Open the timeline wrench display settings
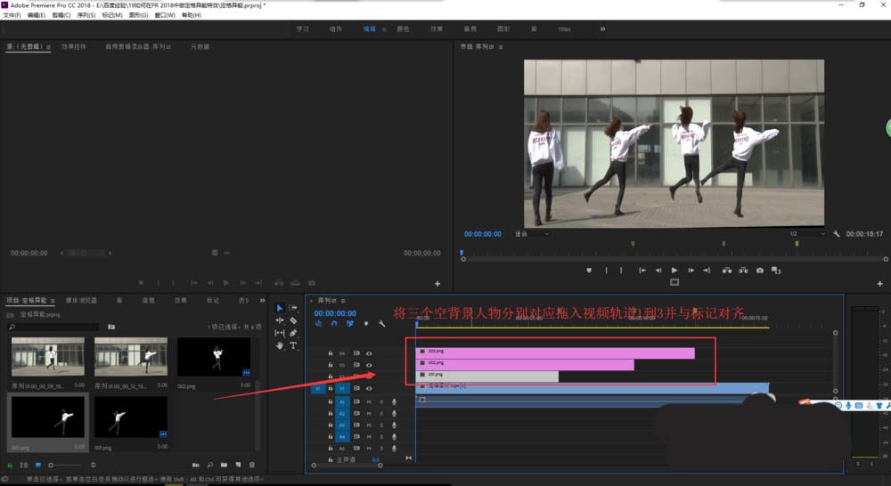The width and height of the screenshot is (891, 486). pos(381,324)
